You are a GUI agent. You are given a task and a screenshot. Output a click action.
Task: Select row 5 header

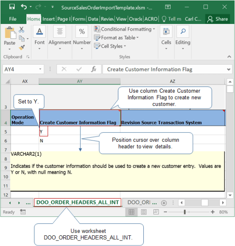pyautogui.click(x=6, y=132)
